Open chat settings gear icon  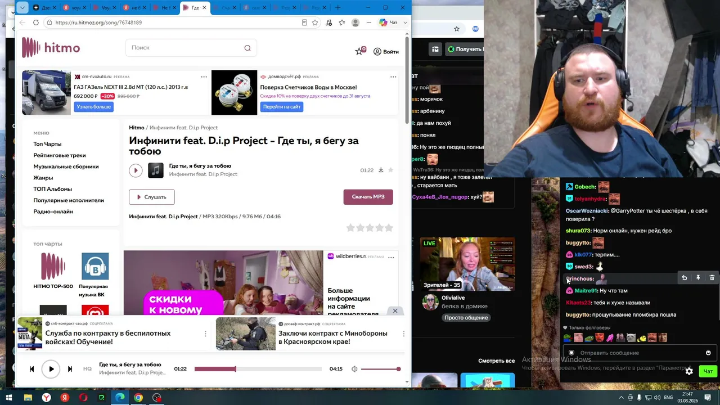689,371
